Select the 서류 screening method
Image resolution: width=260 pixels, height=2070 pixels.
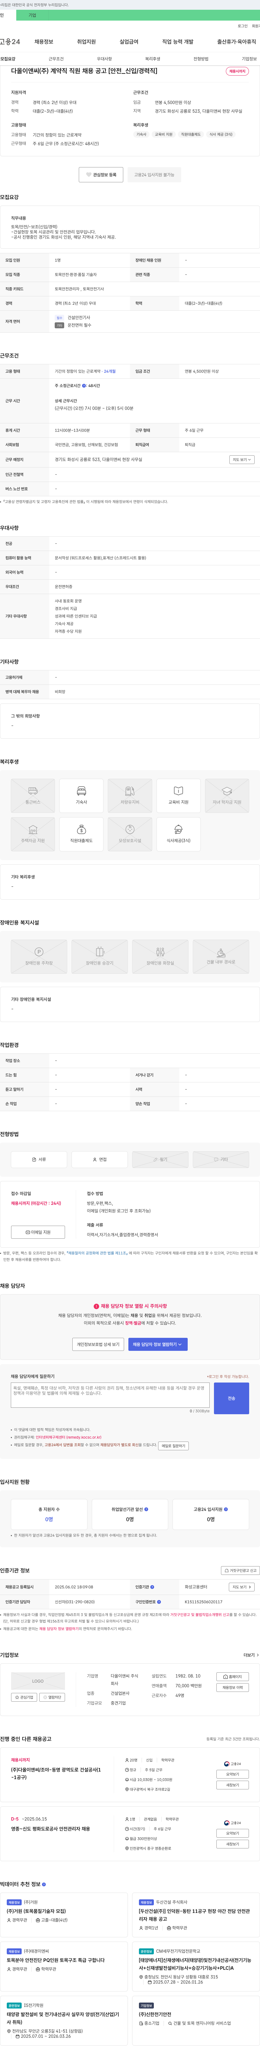click(38, 1160)
